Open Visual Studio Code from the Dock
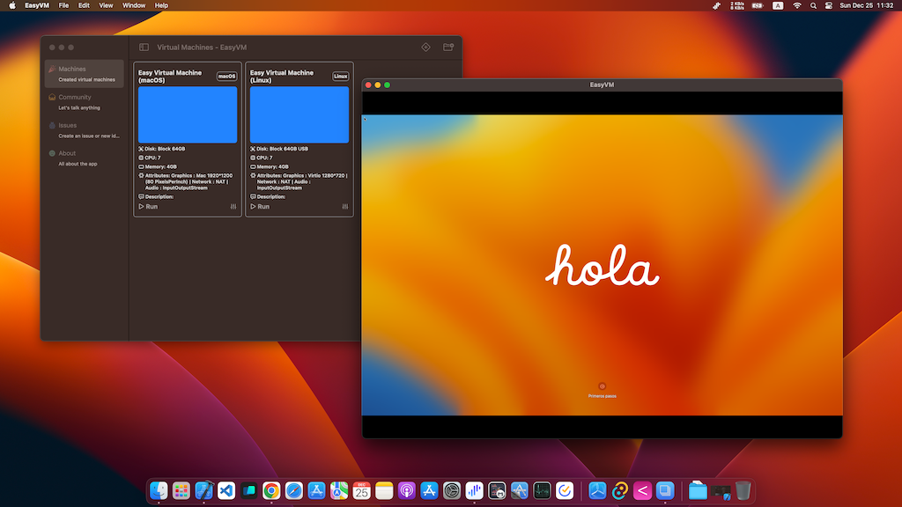The height and width of the screenshot is (507, 902). tap(225, 490)
